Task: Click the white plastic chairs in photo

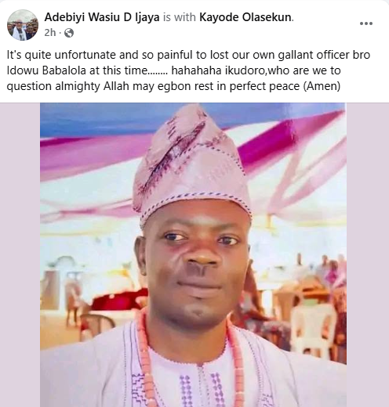Action: pos(314,326)
